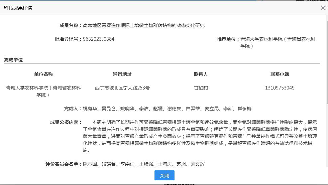Click the achievement name text after 成果名称
This screenshot has height=185, width=328.
coord(144,25)
